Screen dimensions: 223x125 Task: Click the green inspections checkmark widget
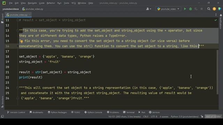216,20
